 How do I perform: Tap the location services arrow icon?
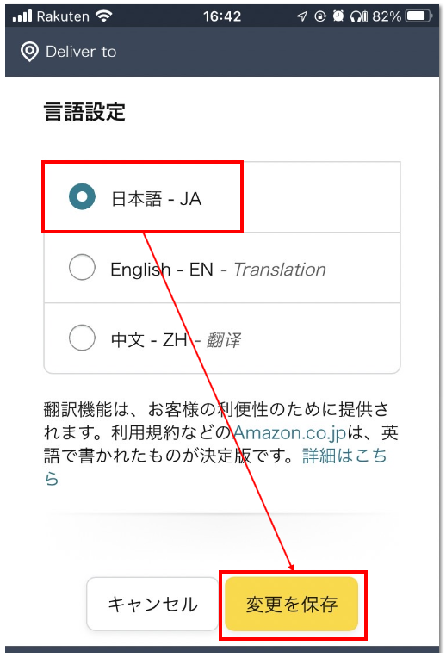(302, 16)
